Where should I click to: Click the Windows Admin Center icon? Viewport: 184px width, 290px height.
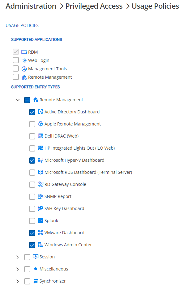click(x=41, y=245)
